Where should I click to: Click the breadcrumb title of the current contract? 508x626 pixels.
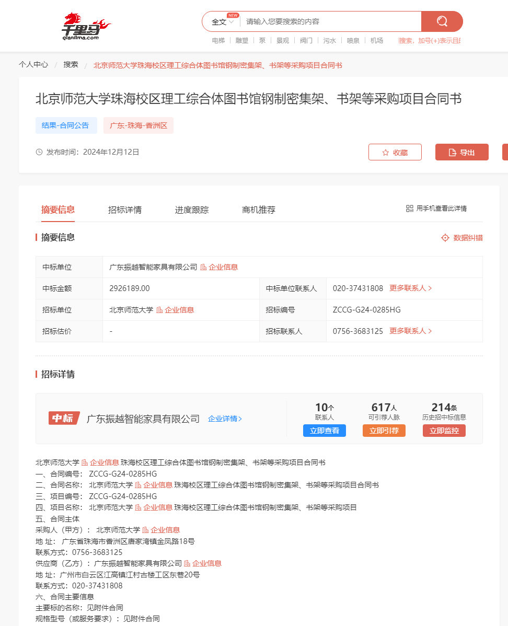(217, 65)
